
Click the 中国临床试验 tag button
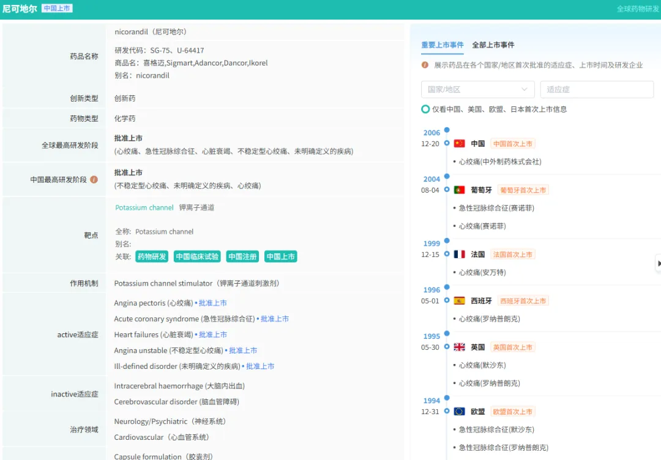[x=197, y=257]
